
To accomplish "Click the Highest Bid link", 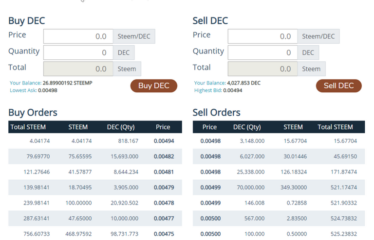I will coord(208,90).
